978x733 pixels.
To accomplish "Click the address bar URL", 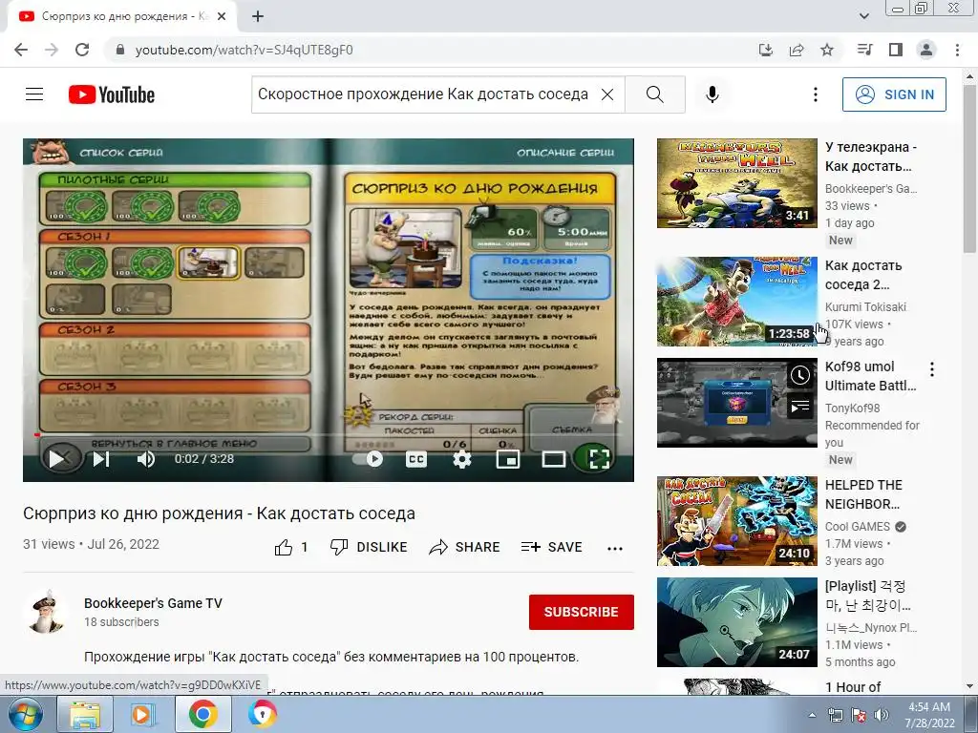I will pos(244,50).
